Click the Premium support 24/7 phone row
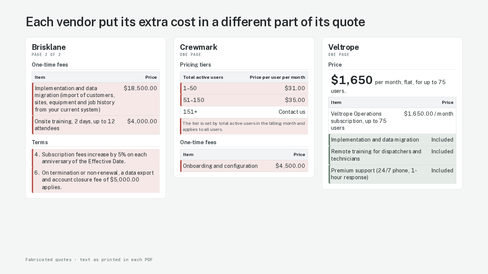The image size is (488, 274). click(x=392, y=174)
